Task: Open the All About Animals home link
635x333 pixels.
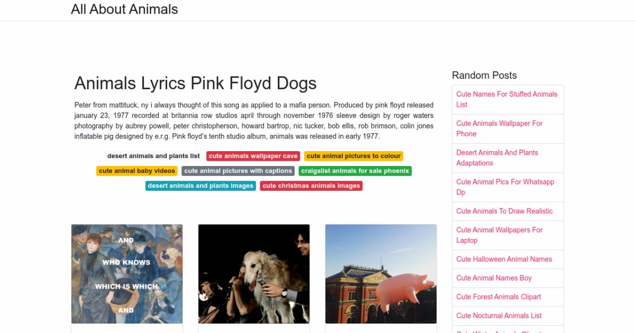Action: coord(124,10)
